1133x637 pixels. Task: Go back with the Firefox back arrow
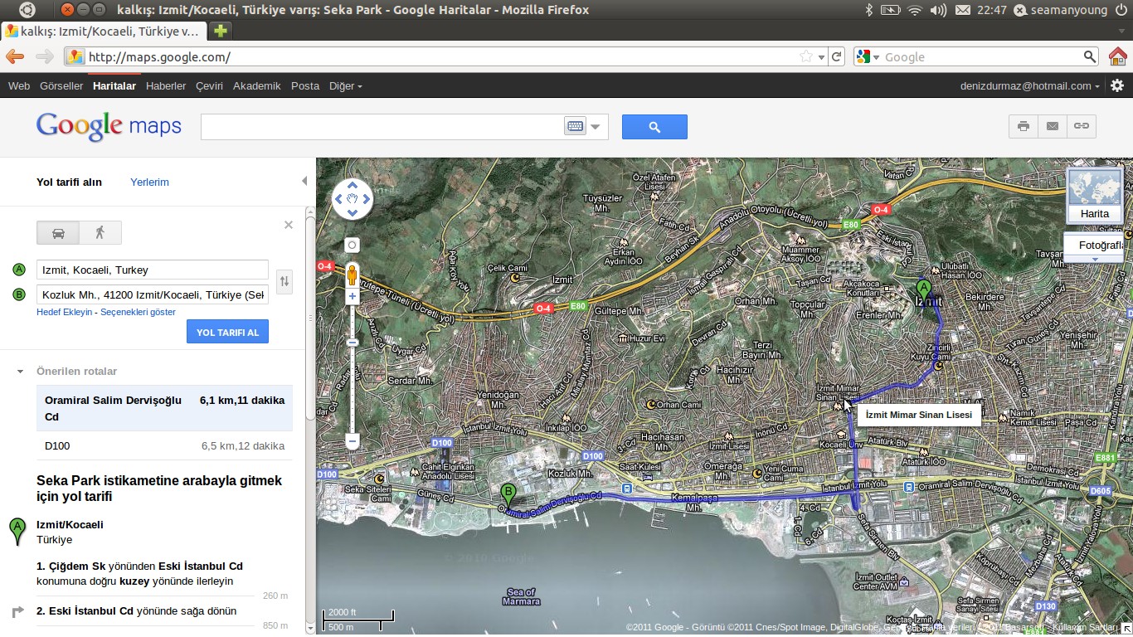coord(15,56)
